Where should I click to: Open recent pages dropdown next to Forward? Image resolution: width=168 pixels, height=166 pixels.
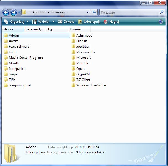[19, 12]
